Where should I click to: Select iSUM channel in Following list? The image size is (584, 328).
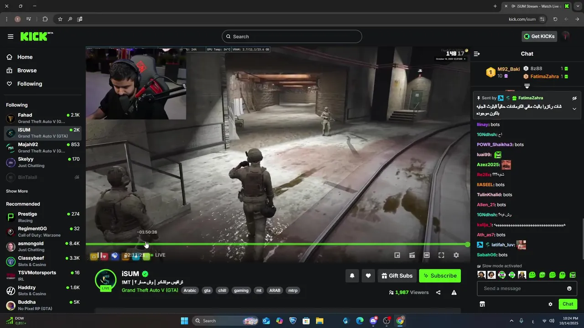[43, 133]
